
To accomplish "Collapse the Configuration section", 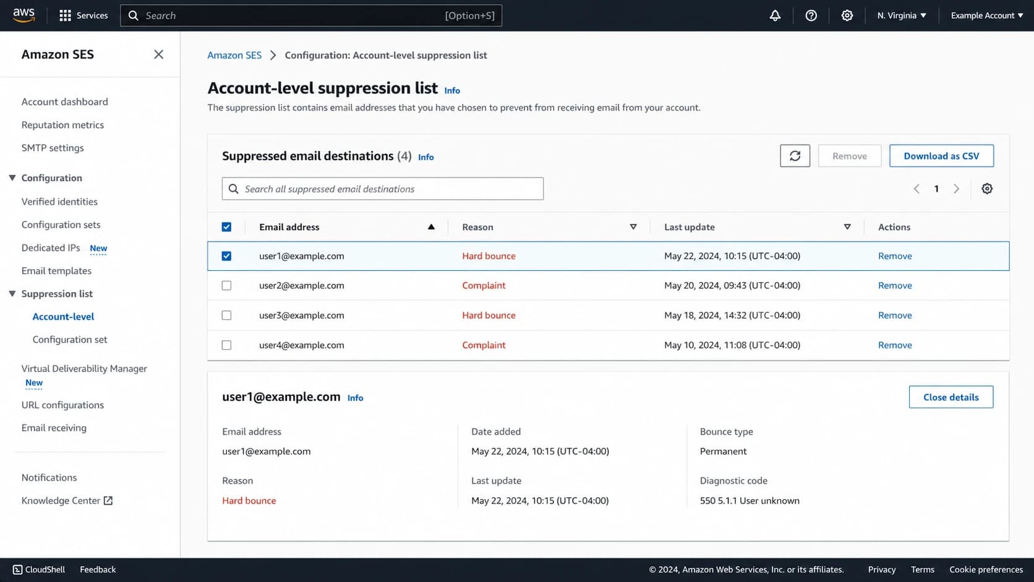I will pos(12,178).
